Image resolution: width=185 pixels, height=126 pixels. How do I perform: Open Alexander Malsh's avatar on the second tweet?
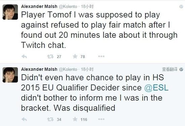[x=10, y=75]
